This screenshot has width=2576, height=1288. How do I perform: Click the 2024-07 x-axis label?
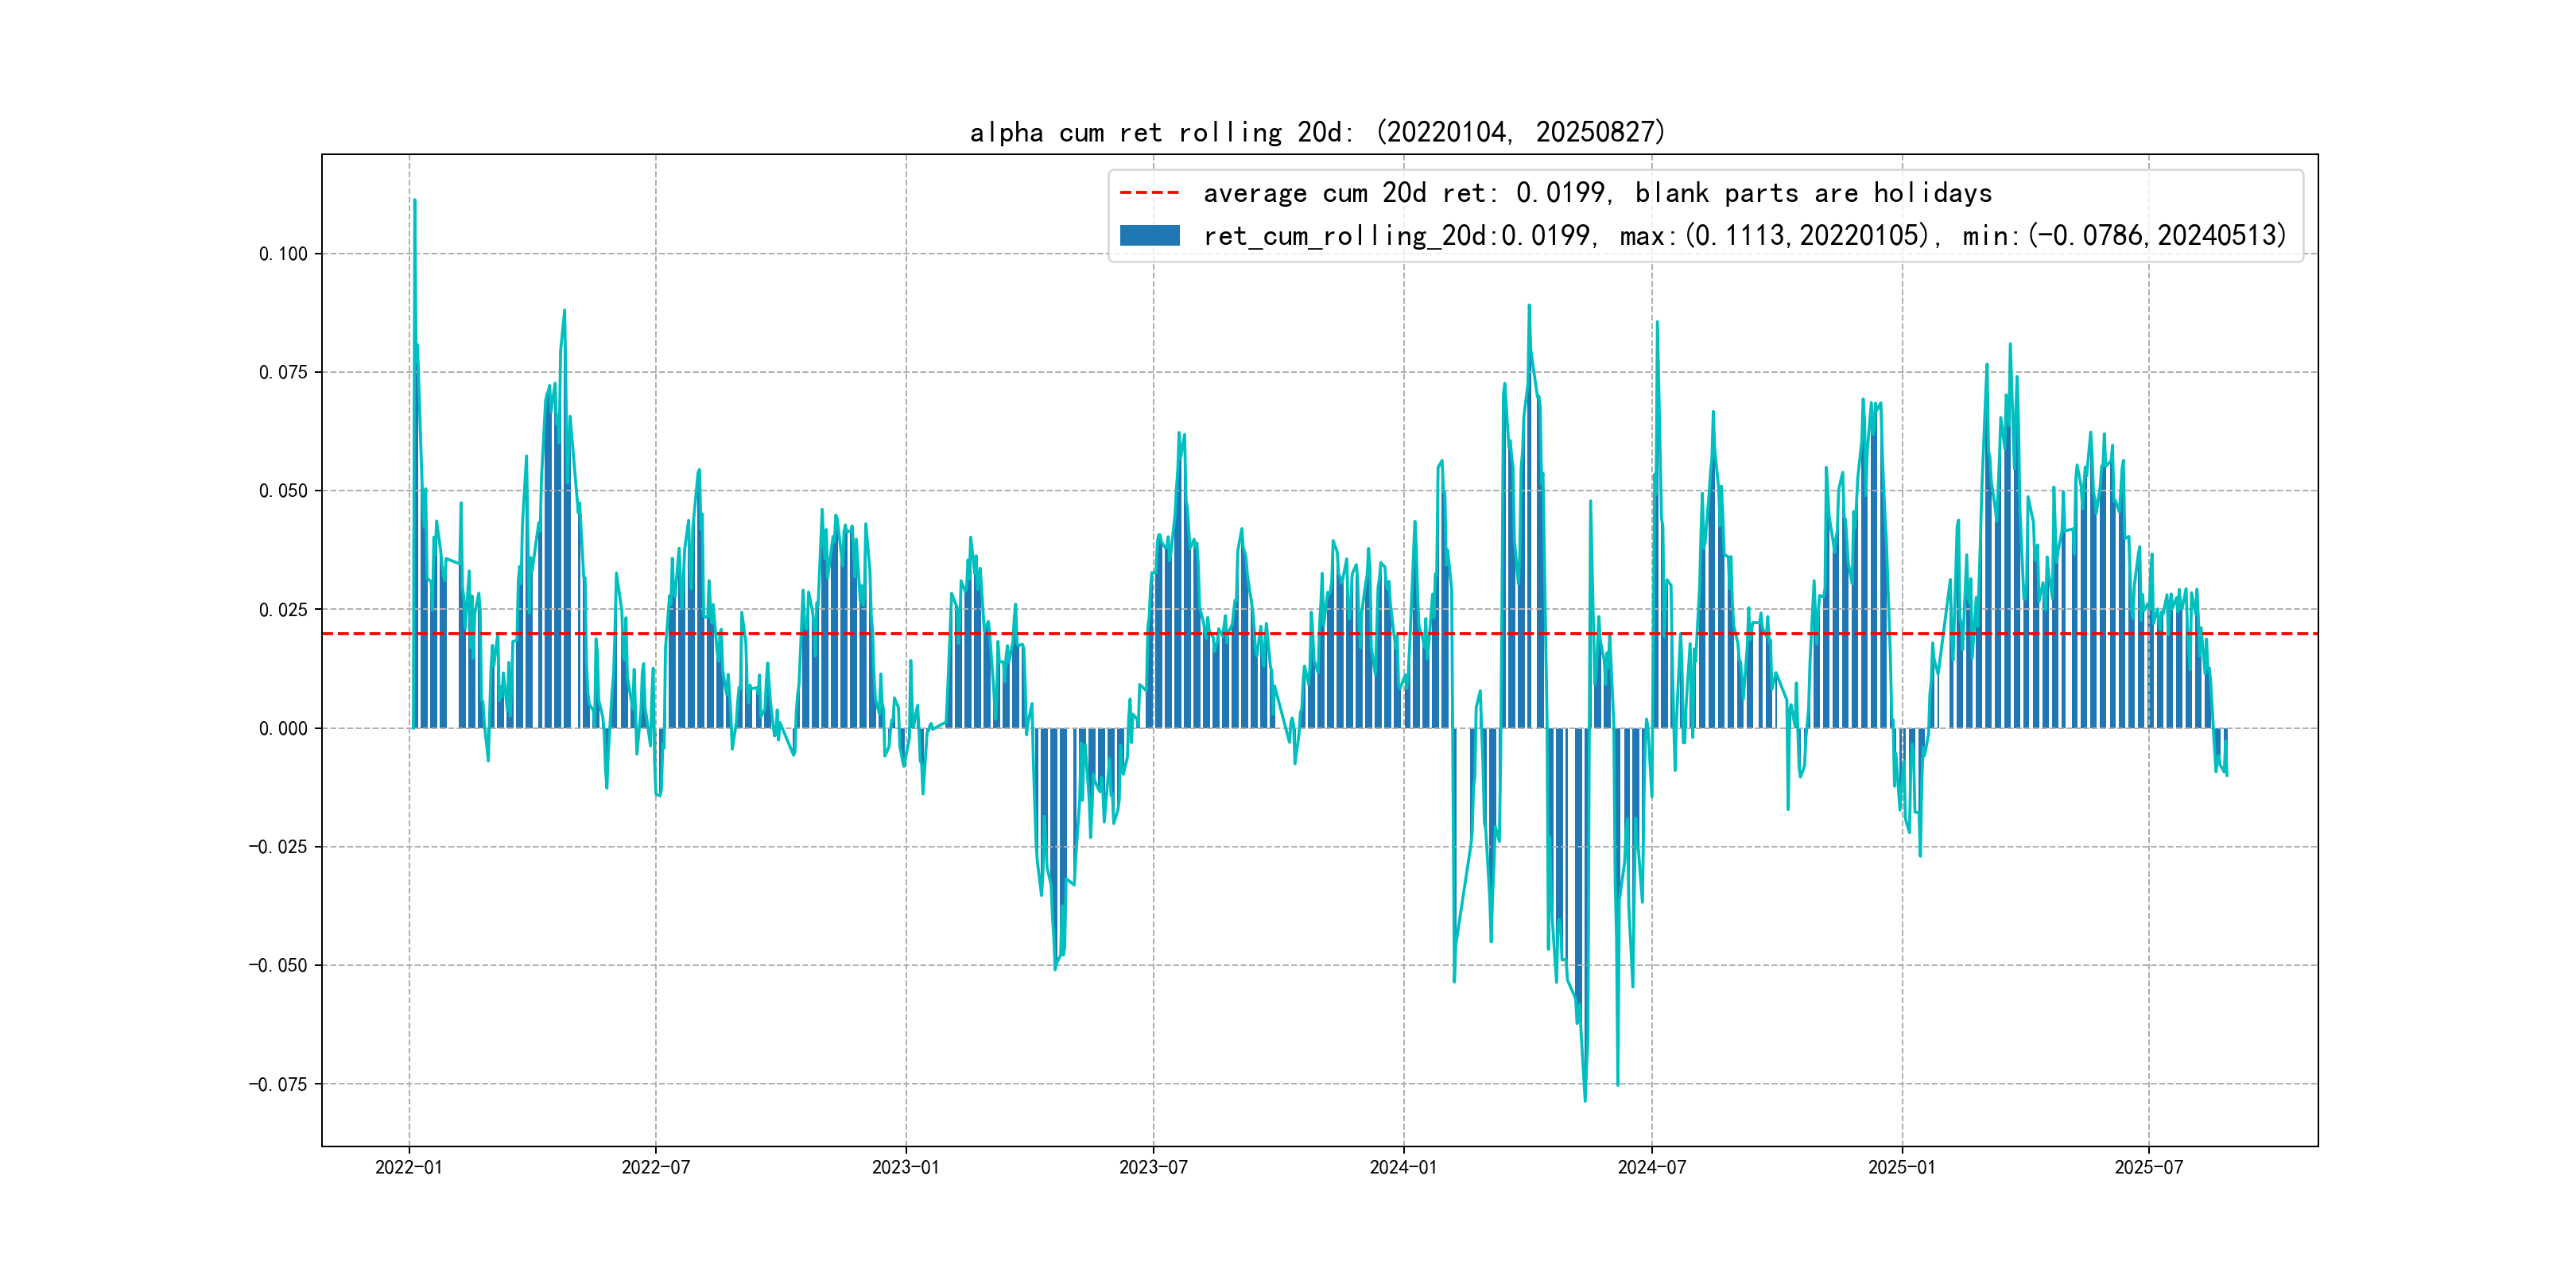(x=1651, y=1167)
